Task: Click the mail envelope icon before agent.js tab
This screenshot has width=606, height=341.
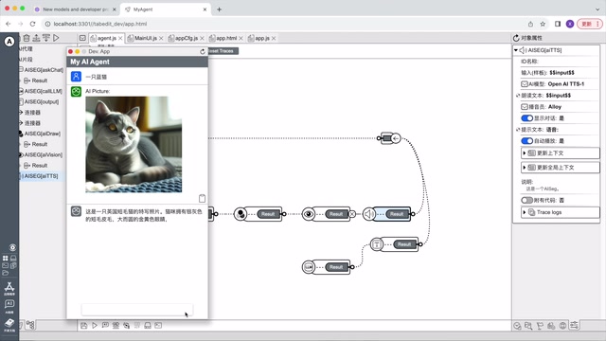Action: [x=82, y=38]
